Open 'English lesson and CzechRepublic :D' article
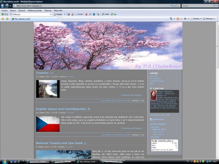 coord(63,109)
